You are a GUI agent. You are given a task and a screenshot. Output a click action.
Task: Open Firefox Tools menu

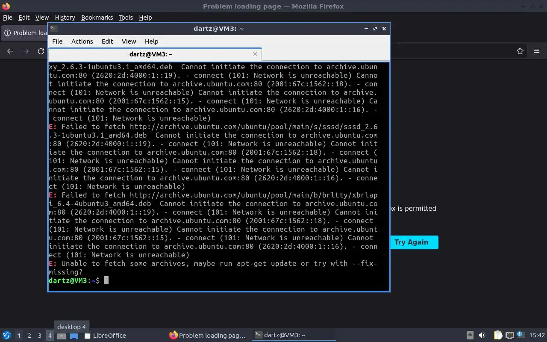click(126, 18)
